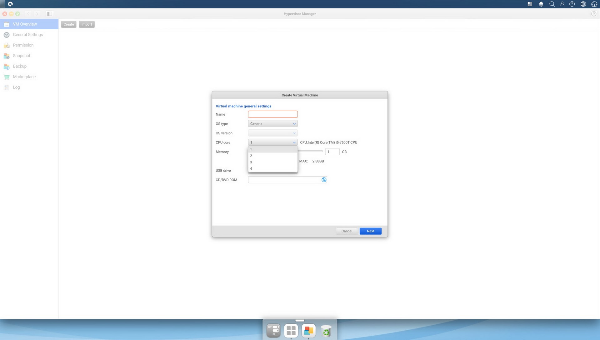
Task: Select 1 in the CPU core list
Action: [x=272, y=149]
